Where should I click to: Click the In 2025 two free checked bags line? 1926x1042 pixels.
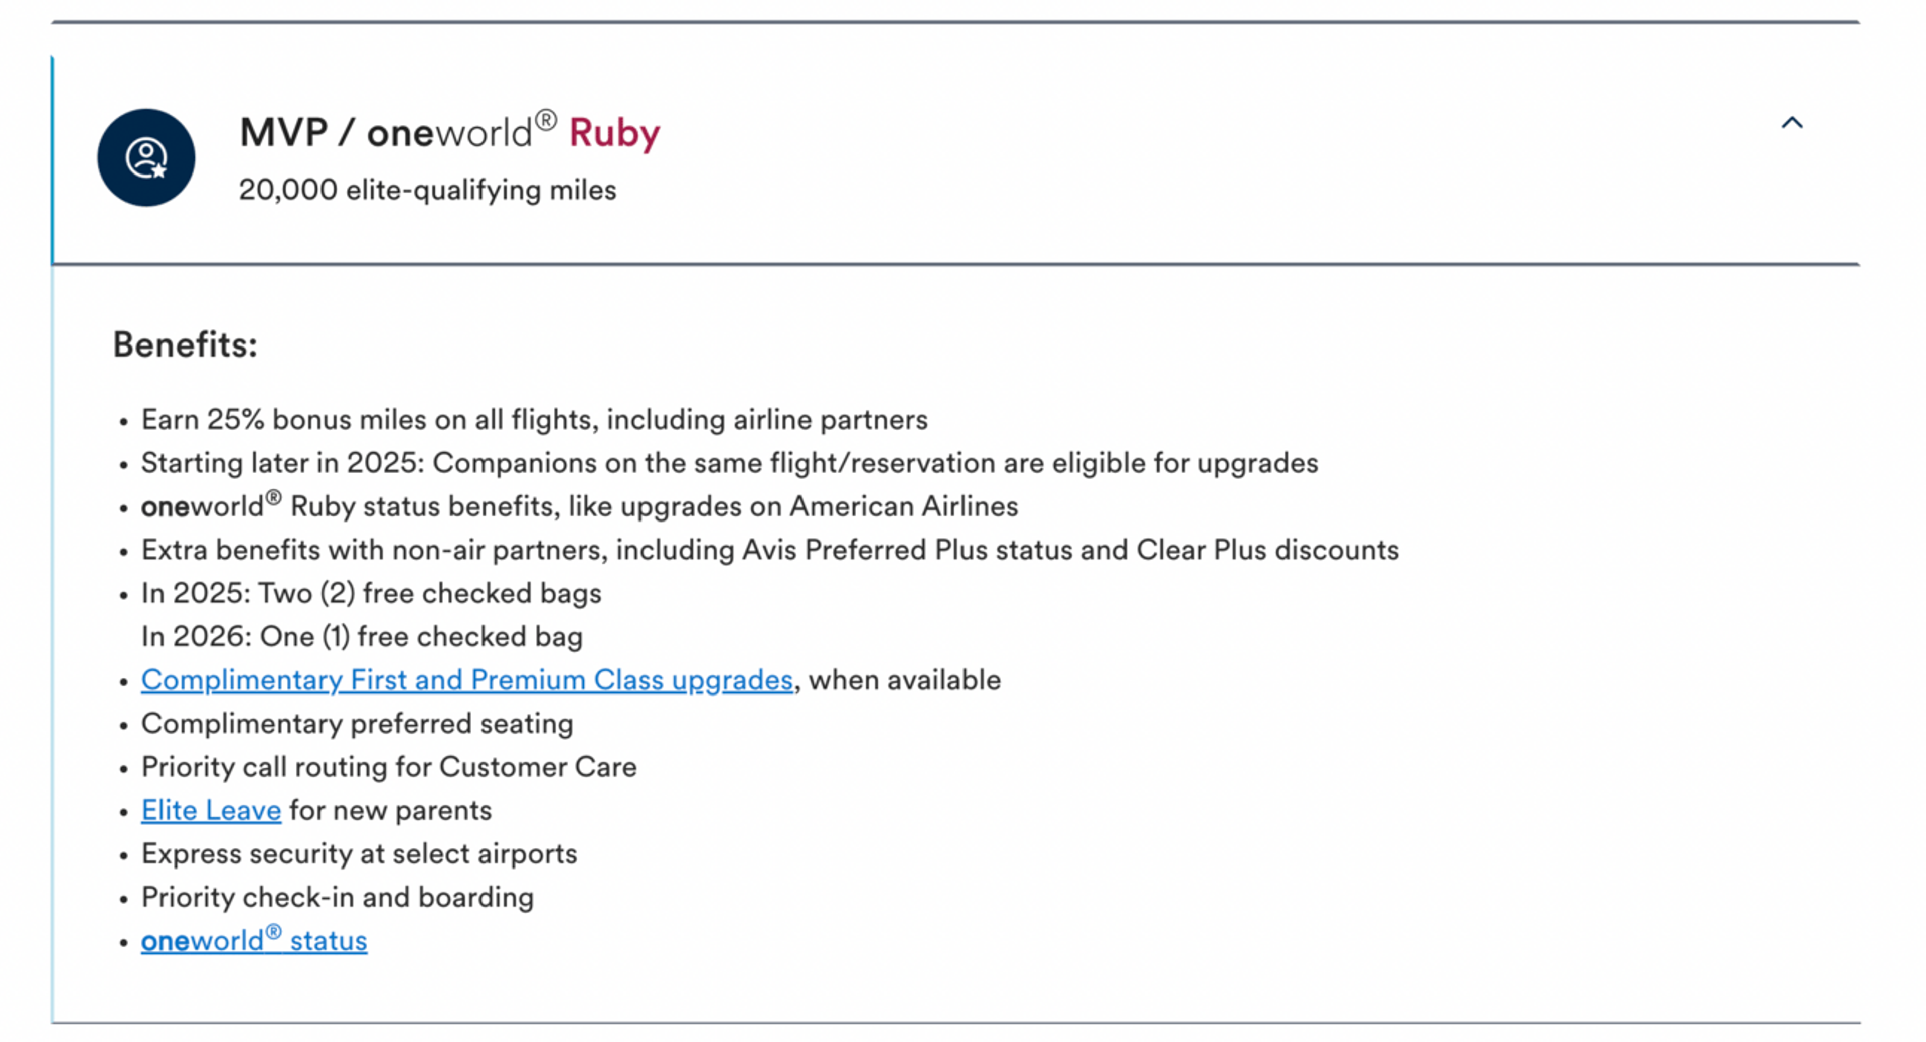[372, 594]
